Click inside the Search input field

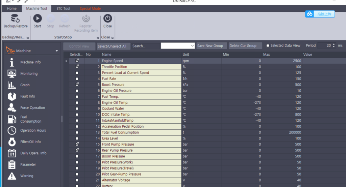[145, 46]
